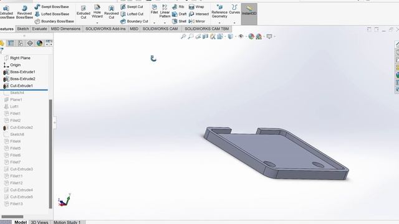Choose Boundary Boss/Base command
399x224 pixels.
click(54, 21)
